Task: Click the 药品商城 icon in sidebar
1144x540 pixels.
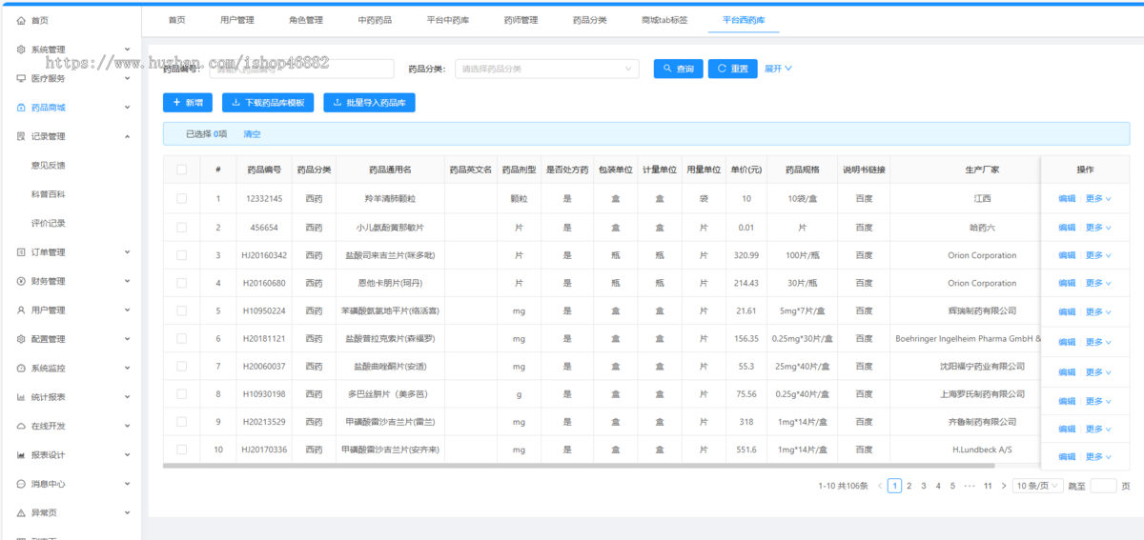Action: point(21,108)
